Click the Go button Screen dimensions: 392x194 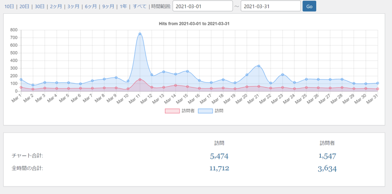[x=309, y=6]
